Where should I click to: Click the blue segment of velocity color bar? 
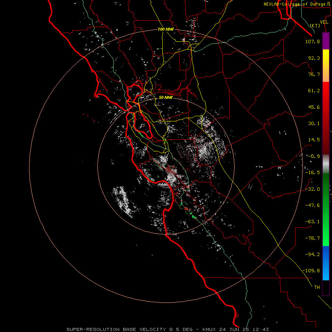click(x=326, y=263)
